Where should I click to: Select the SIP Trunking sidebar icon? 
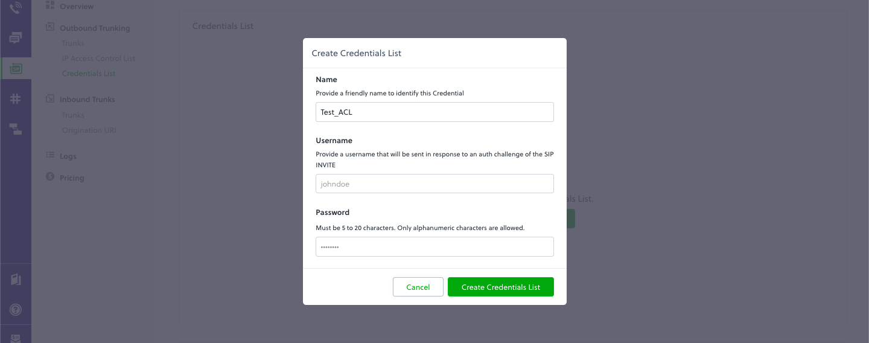coord(16,69)
